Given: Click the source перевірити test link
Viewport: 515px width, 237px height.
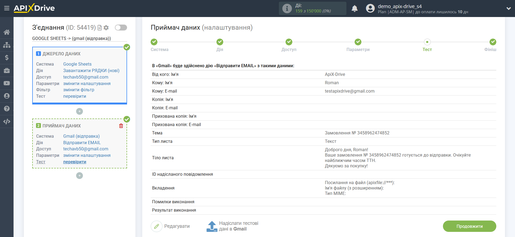Looking at the screenshot, I should (x=75, y=96).
